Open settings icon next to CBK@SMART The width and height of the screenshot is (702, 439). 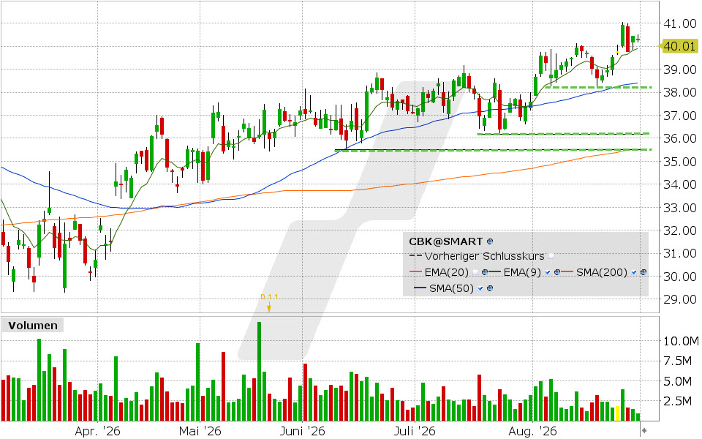(x=490, y=241)
